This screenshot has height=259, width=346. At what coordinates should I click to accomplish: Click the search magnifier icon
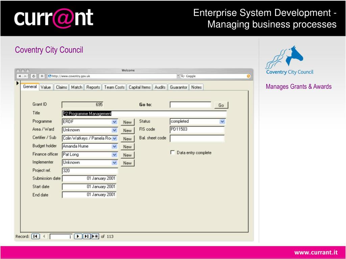(x=182, y=76)
